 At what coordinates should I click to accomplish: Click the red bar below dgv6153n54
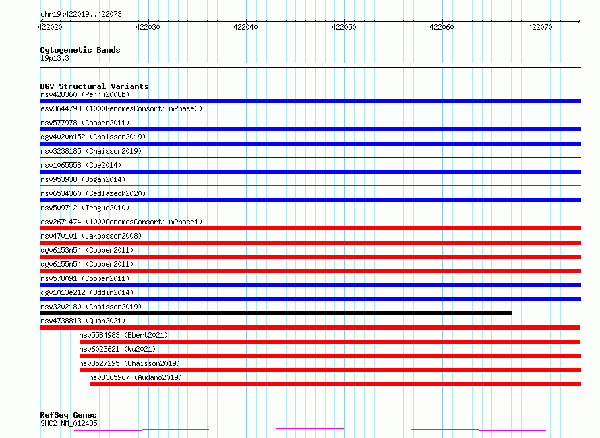pos(310,257)
